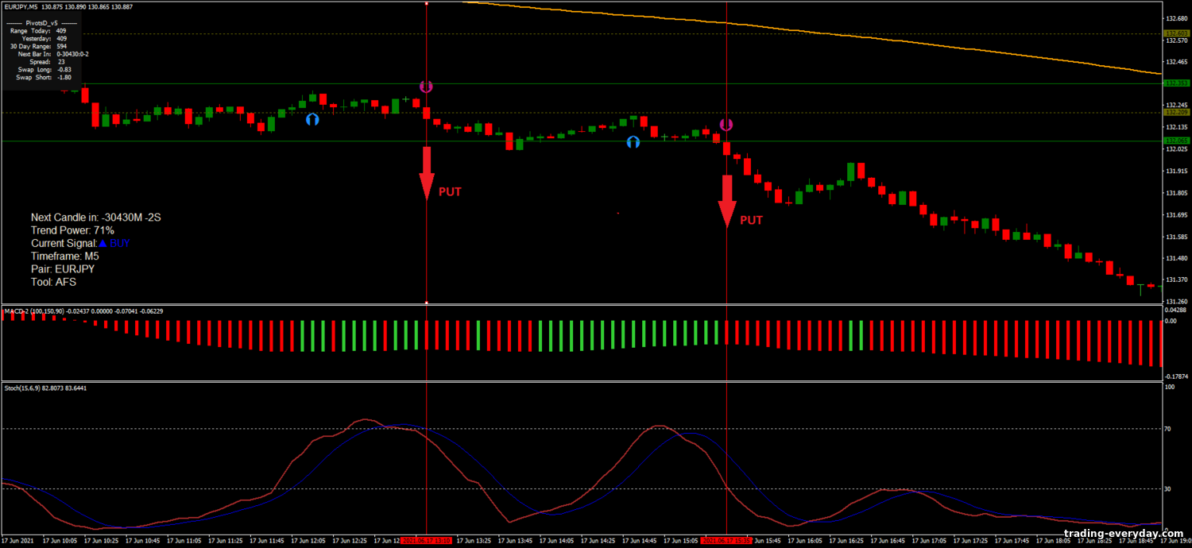Click the green 132.353 price level tag

click(x=1175, y=83)
